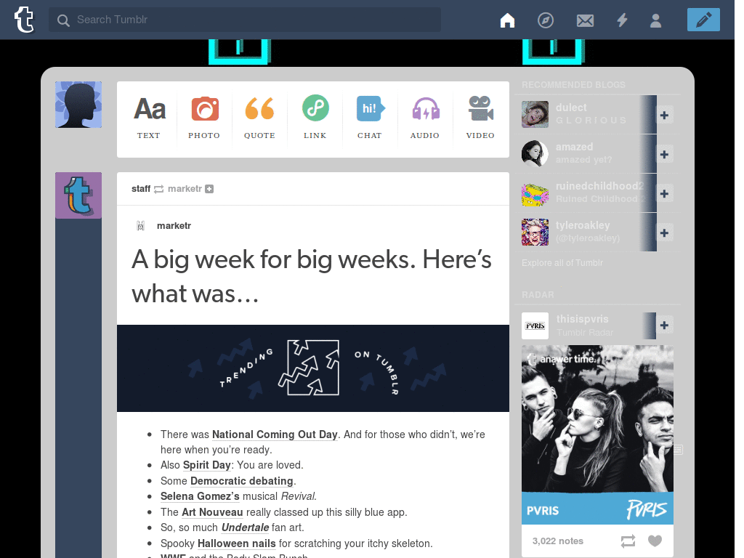Open marketr name above post title
The width and height of the screenshot is (744, 558).
[174, 226]
